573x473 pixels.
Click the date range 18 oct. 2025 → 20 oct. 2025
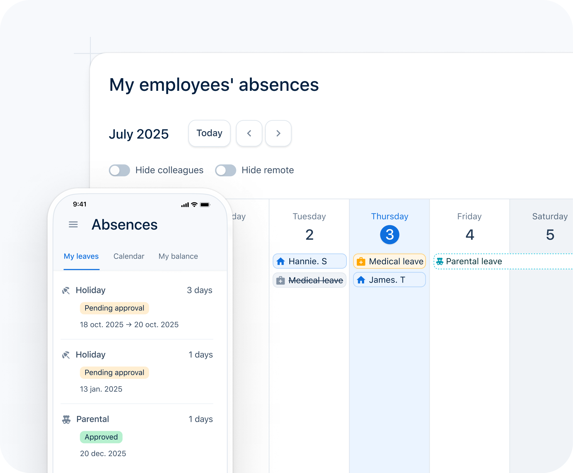[x=129, y=324]
